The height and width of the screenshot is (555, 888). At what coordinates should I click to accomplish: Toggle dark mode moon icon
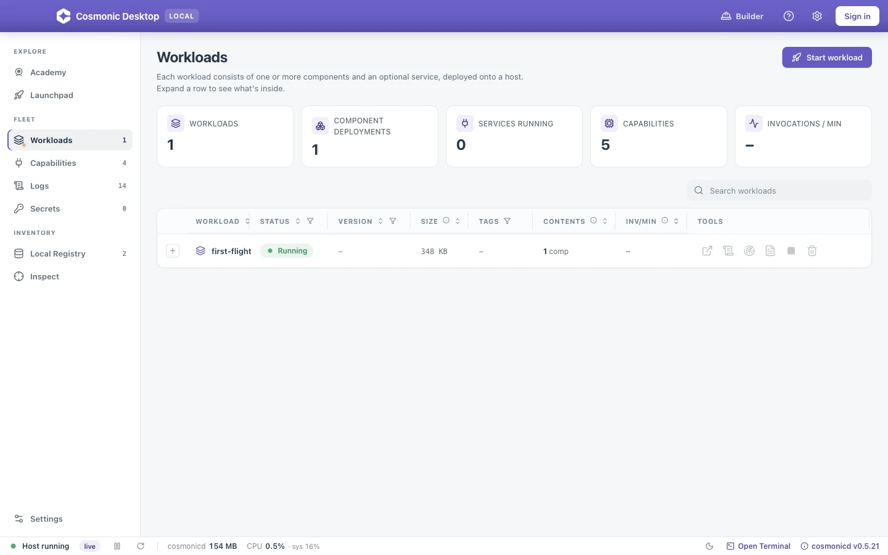point(709,546)
